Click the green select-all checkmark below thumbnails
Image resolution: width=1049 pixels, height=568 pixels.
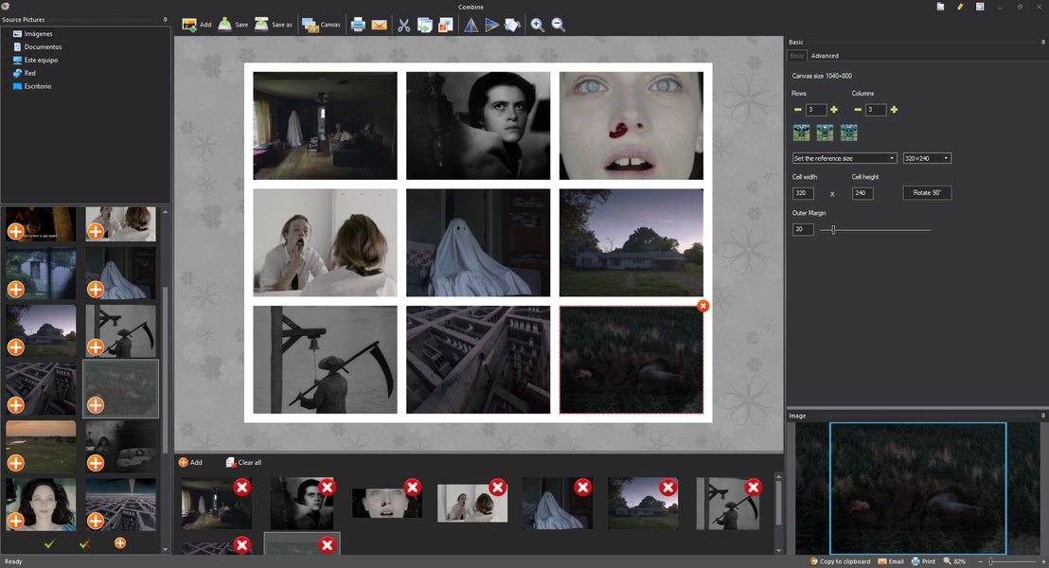click(x=49, y=543)
